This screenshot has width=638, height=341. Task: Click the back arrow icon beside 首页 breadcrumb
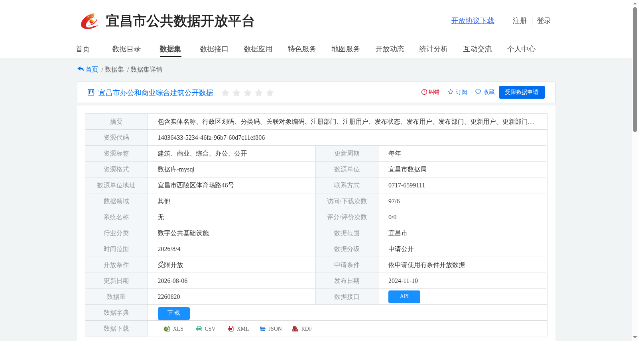coord(81,69)
